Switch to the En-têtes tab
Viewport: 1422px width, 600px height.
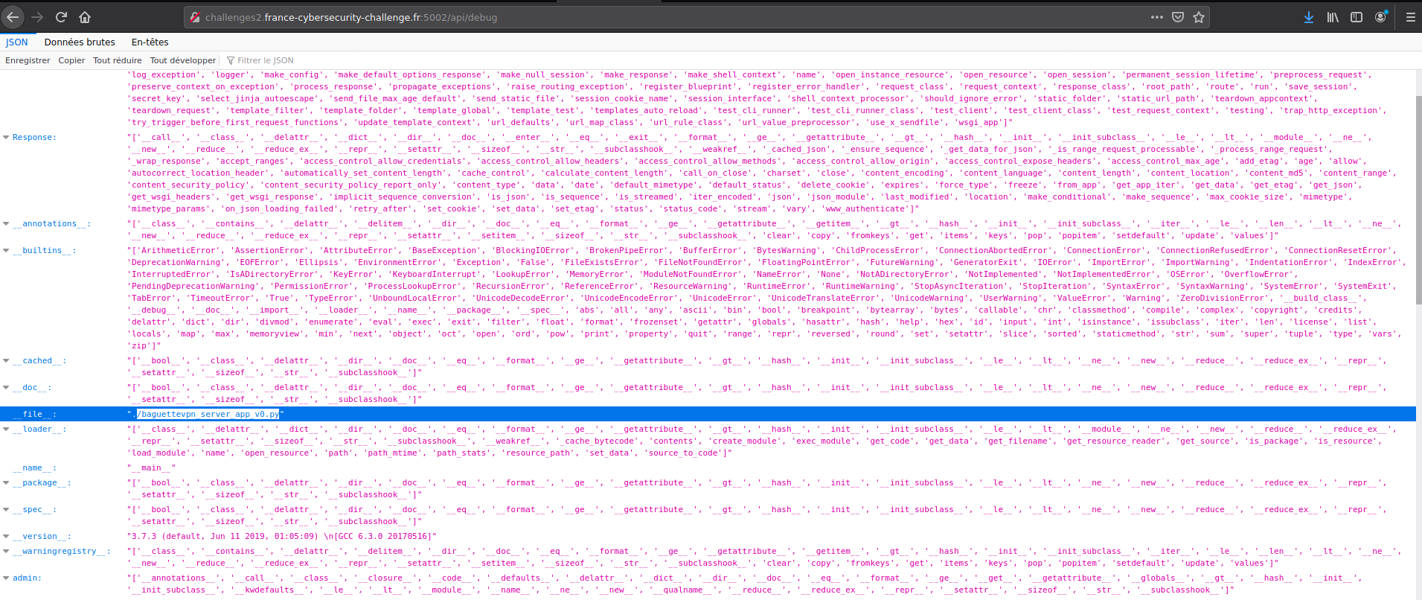pos(150,42)
